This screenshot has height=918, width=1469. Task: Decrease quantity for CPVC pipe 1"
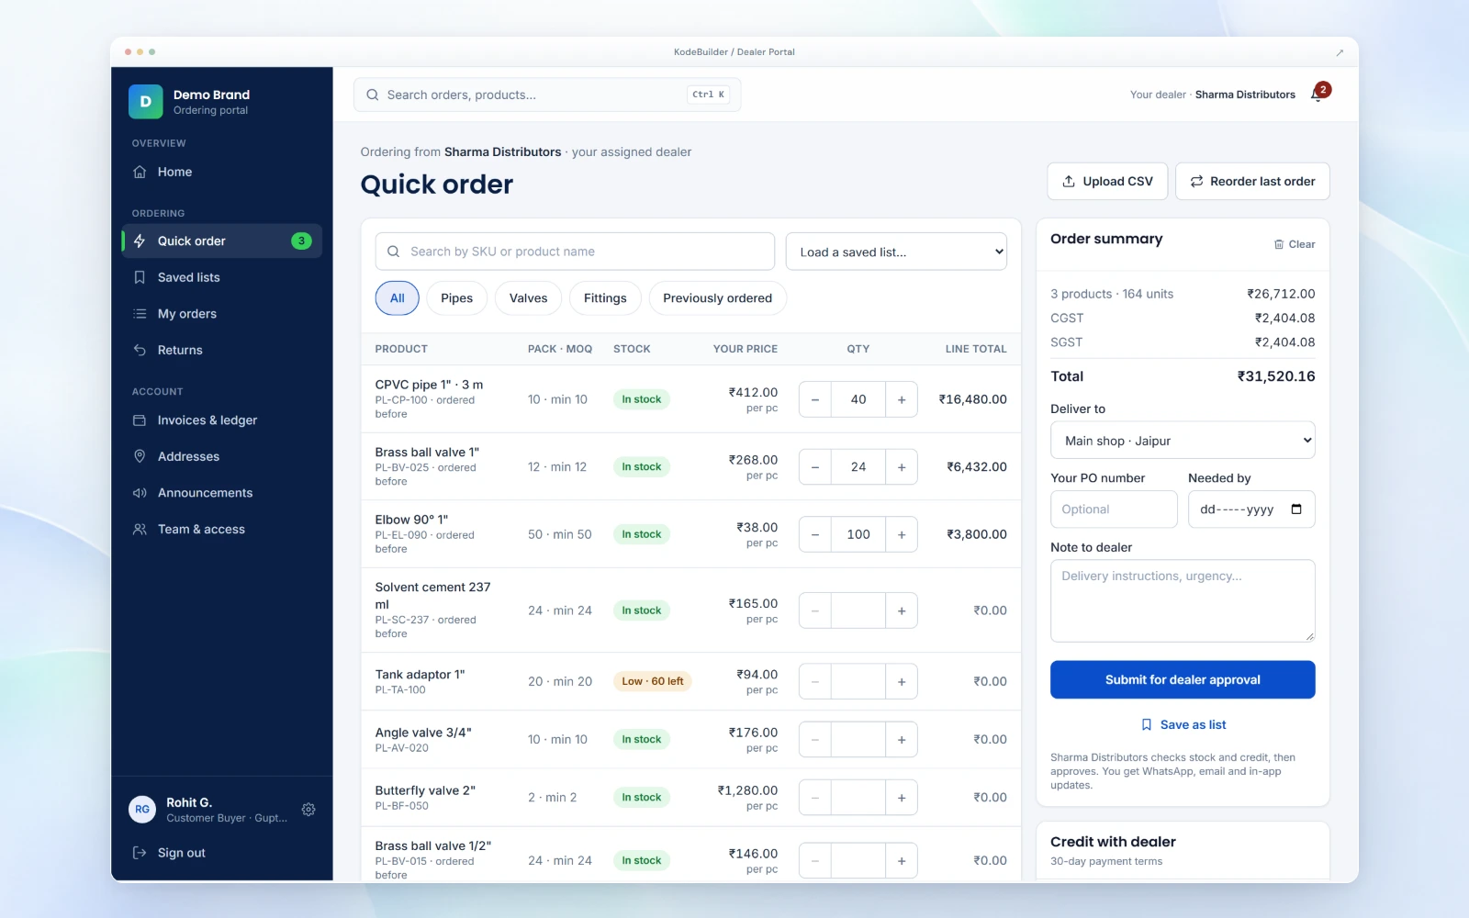click(815, 399)
